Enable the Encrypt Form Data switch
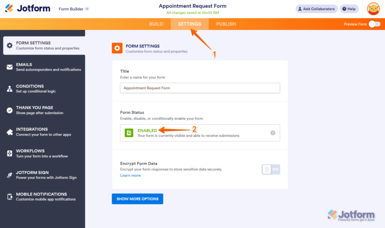The width and height of the screenshot is (385, 228). [271, 169]
